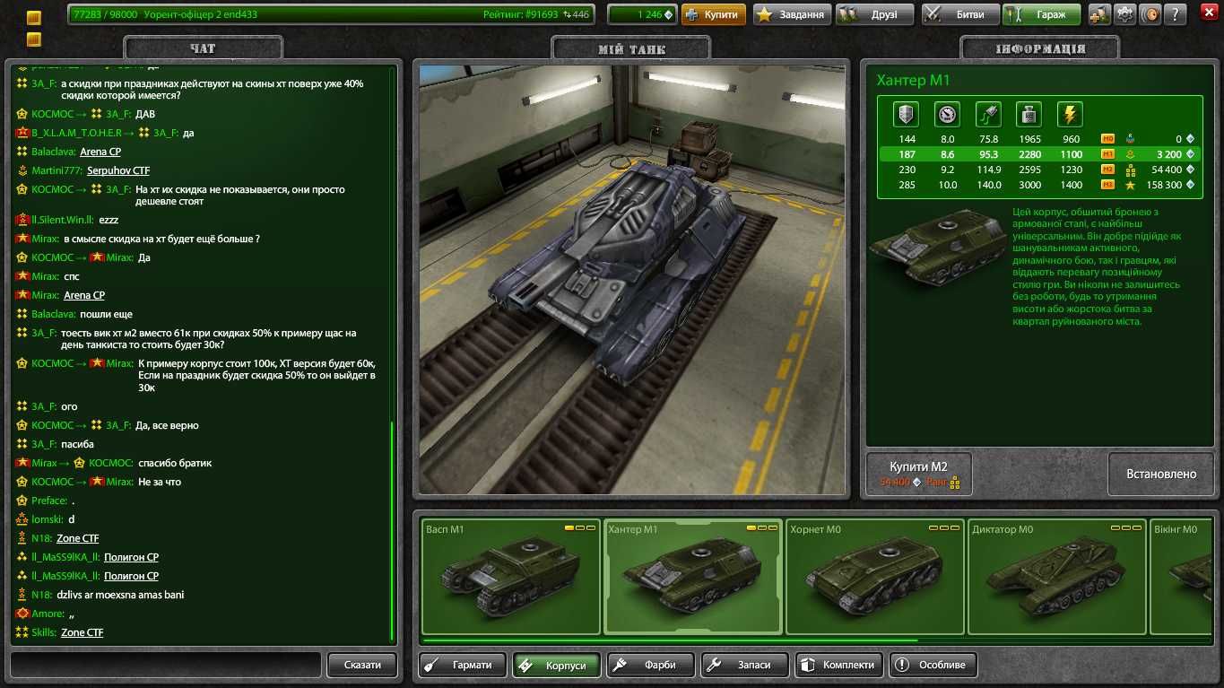Image resolution: width=1224 pixels, height=688 pixels.
Task: Select the M2 modification row
Action: click(1040, 170)
